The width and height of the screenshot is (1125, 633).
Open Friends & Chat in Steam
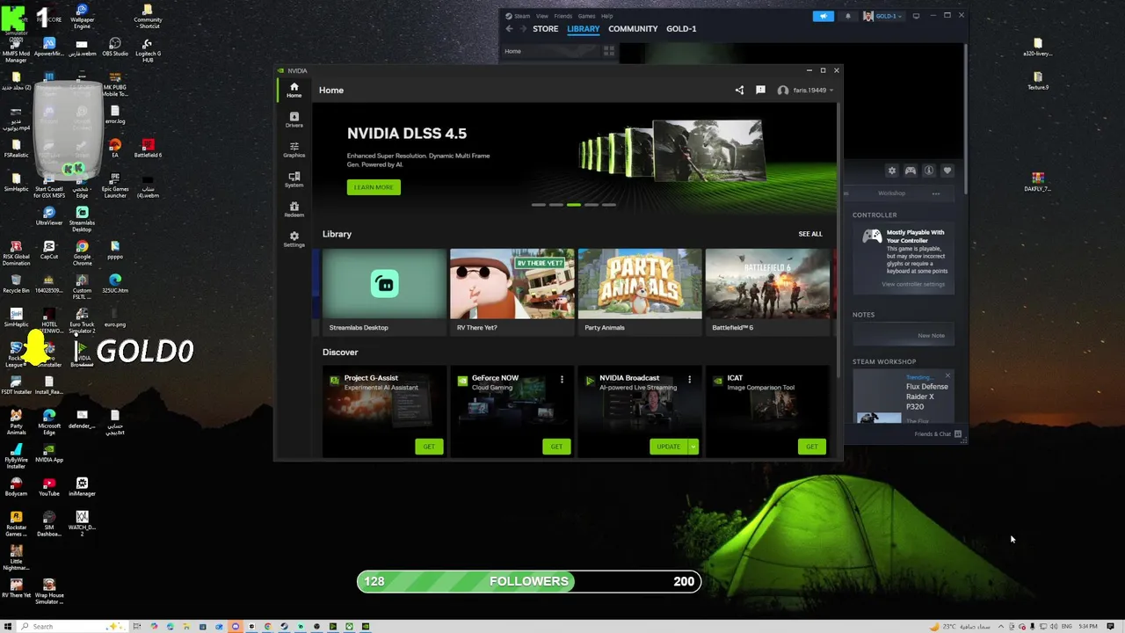click(x=937, y=434)
